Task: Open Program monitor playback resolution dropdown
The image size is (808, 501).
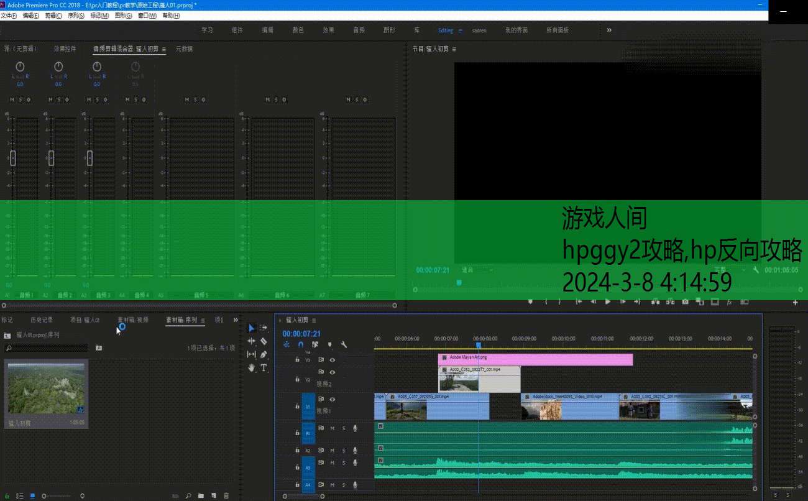Action: tap(730, 270)
